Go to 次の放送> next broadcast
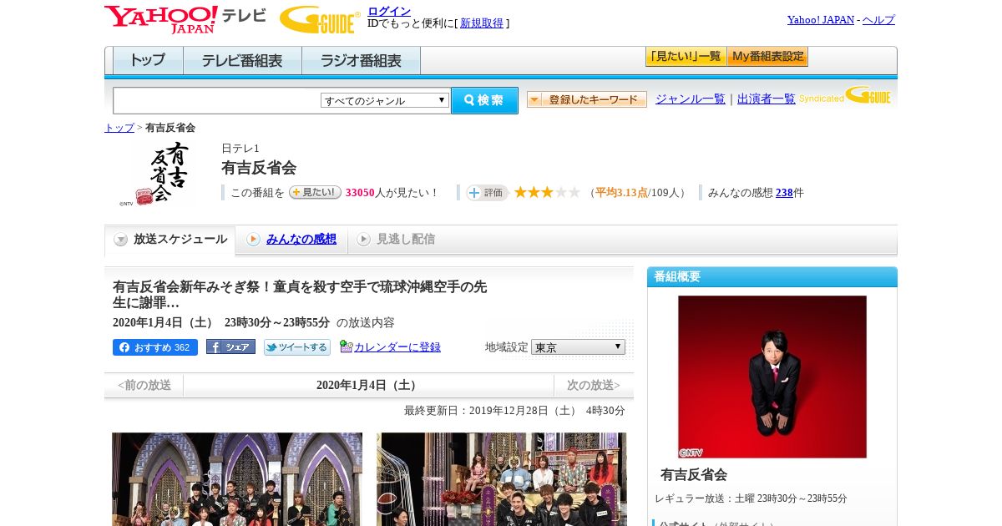The width and height of the screenshot is (1002, 526). 594,386
